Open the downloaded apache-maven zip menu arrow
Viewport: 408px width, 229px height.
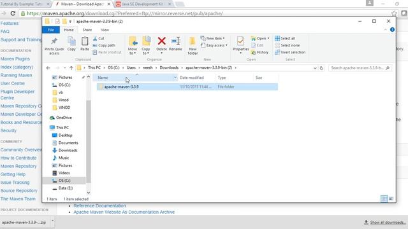(52, 221)
